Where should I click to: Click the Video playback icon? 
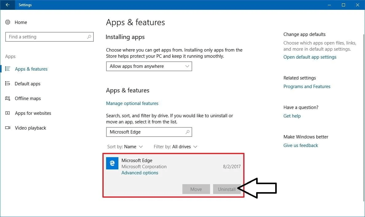point(8,128)
